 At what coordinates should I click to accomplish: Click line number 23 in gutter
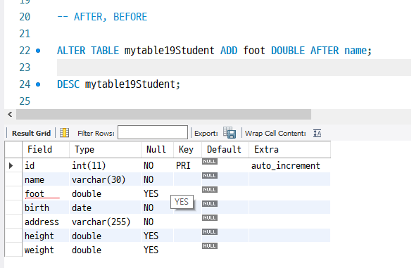click(x=25, y=68)
